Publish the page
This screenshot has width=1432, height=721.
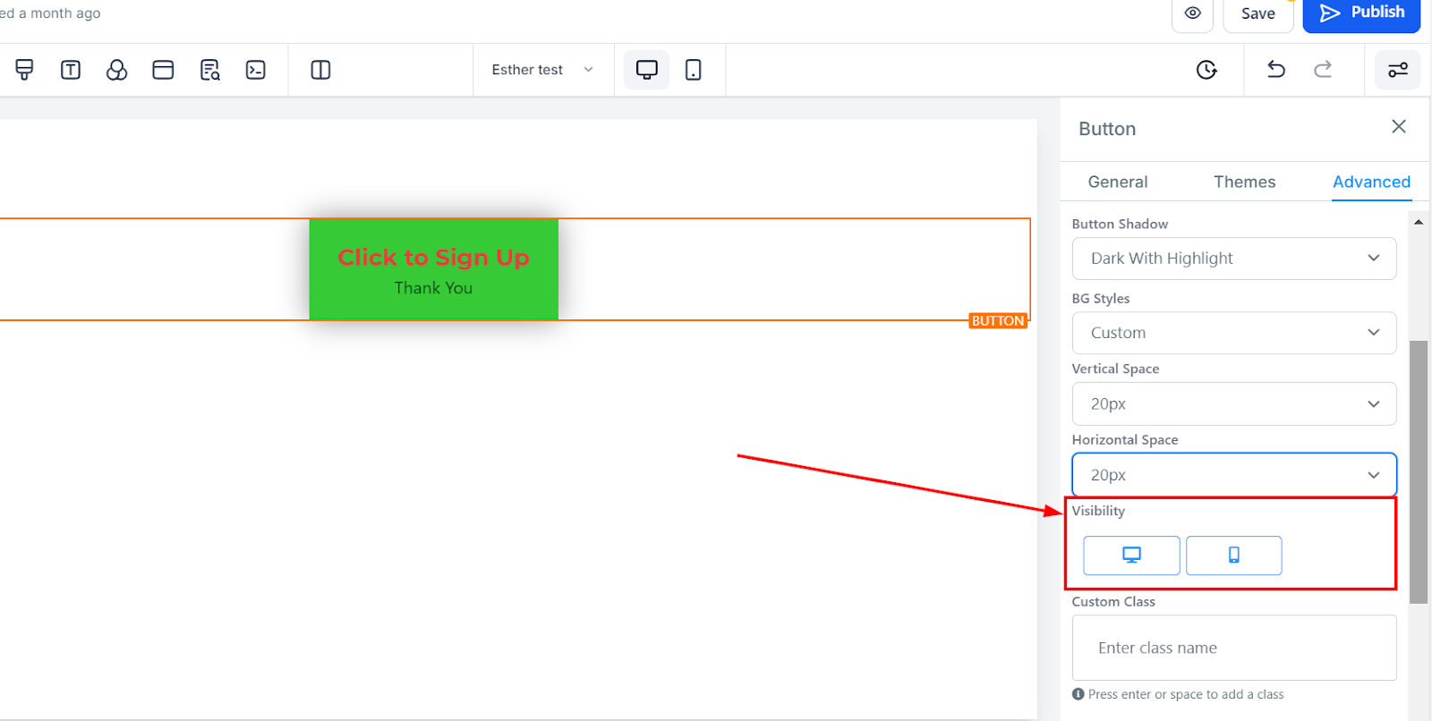tap(1361, 13)
